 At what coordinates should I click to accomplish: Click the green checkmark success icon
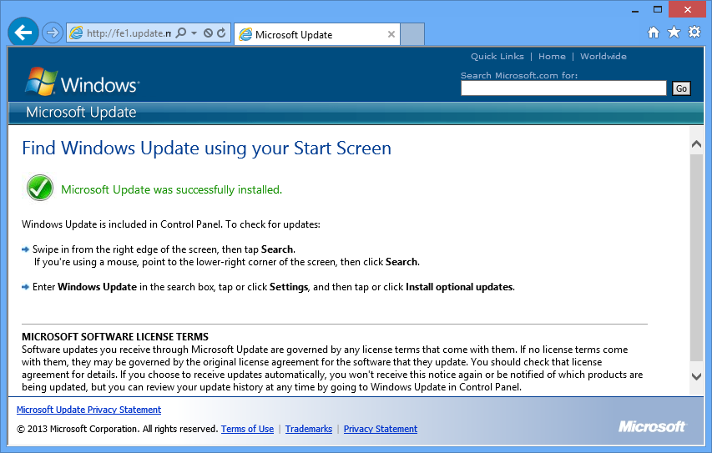40,188
